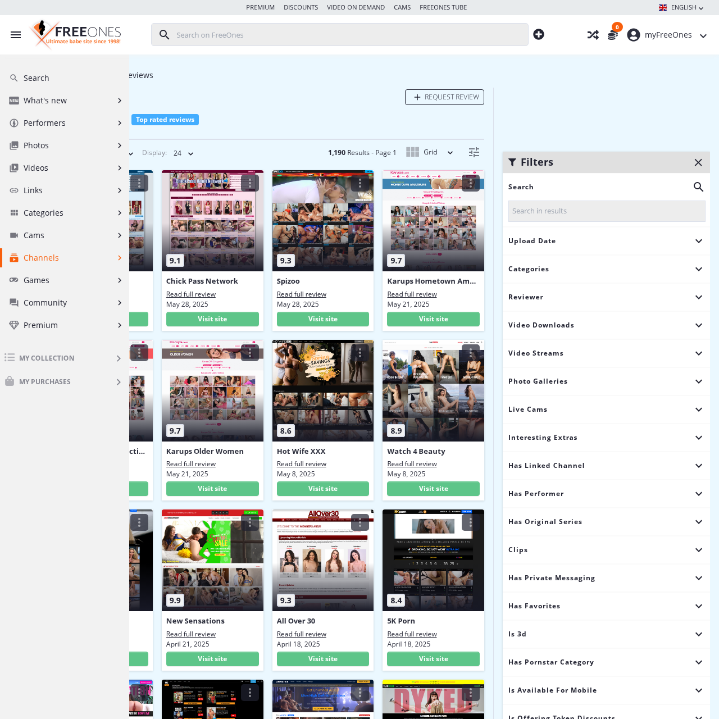Close the Filters panel
The width and height of the screenshot is (719, 719).
point(698,162)
